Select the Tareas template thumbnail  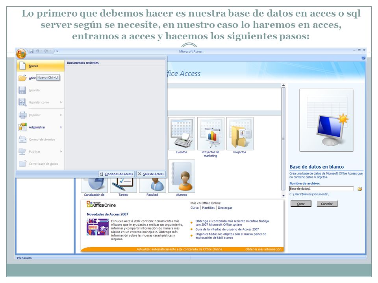tap(123, 185)
